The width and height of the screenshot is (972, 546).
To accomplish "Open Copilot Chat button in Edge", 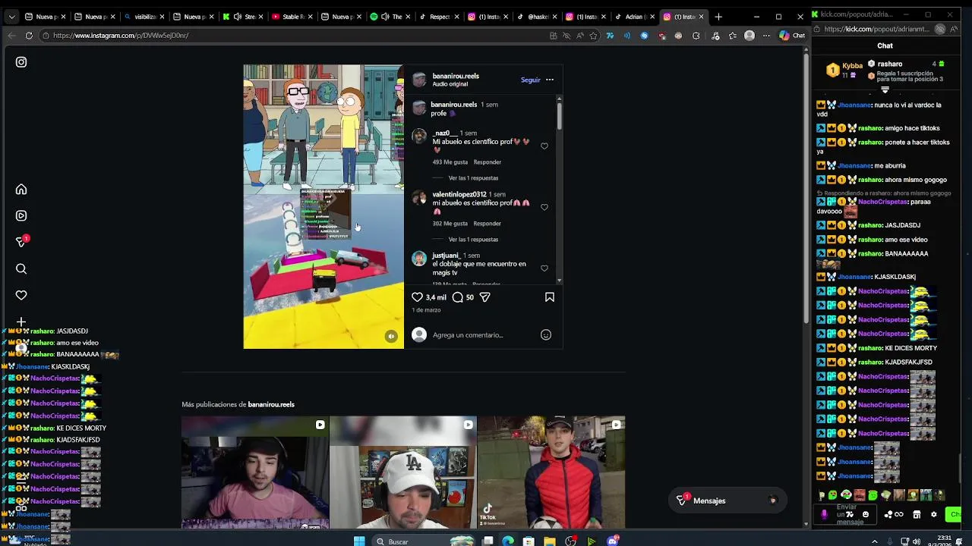I will pos(791,35).
